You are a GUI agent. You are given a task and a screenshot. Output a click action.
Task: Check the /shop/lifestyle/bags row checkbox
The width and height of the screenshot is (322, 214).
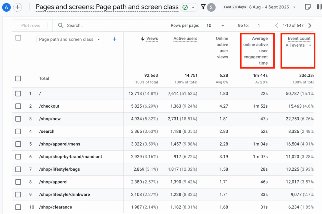pyautogui.click(x=18, y=169)
